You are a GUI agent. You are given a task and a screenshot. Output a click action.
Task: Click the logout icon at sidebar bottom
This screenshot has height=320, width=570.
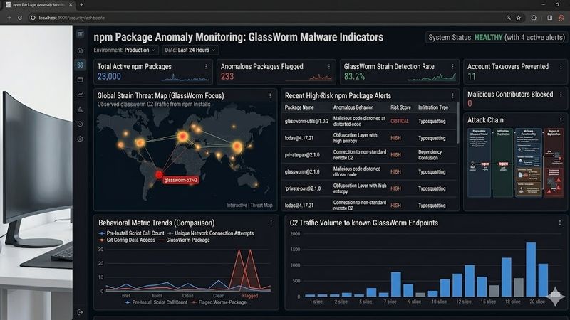[x=81, y=312]
